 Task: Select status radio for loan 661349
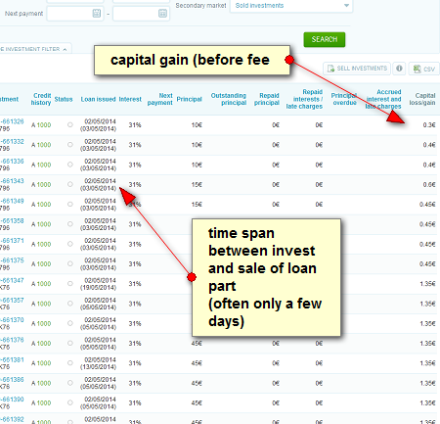(x=70, y=205)
